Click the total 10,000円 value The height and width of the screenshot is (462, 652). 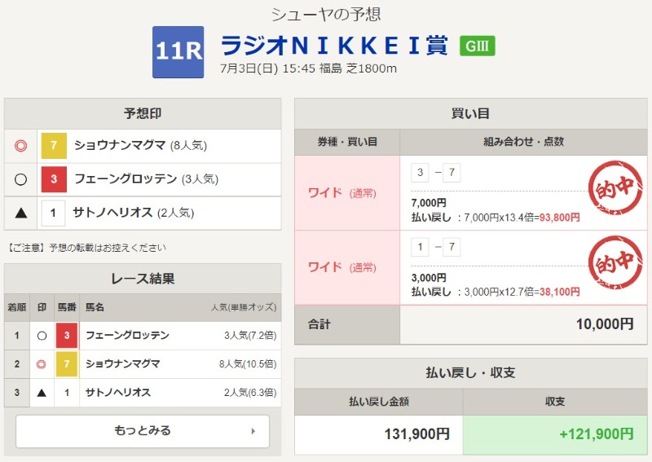pos(605,324)
